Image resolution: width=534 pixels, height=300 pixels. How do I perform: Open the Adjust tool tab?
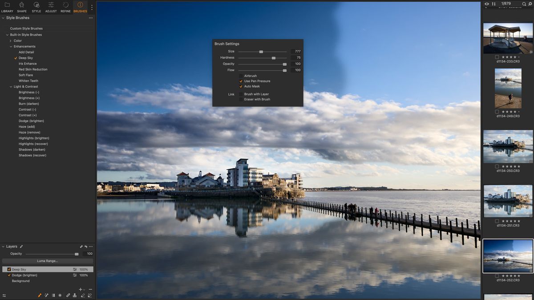point(50,7)
